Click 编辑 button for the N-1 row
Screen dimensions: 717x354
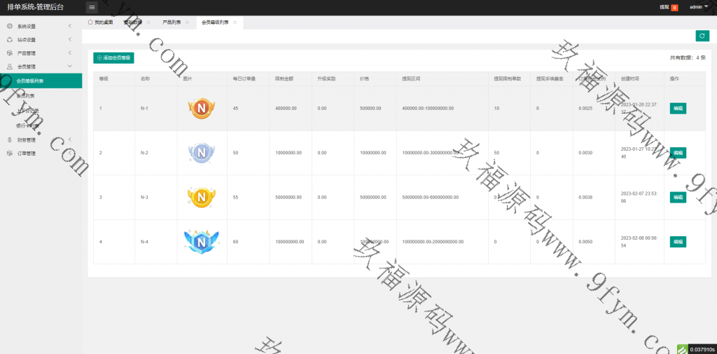point(677,108)
